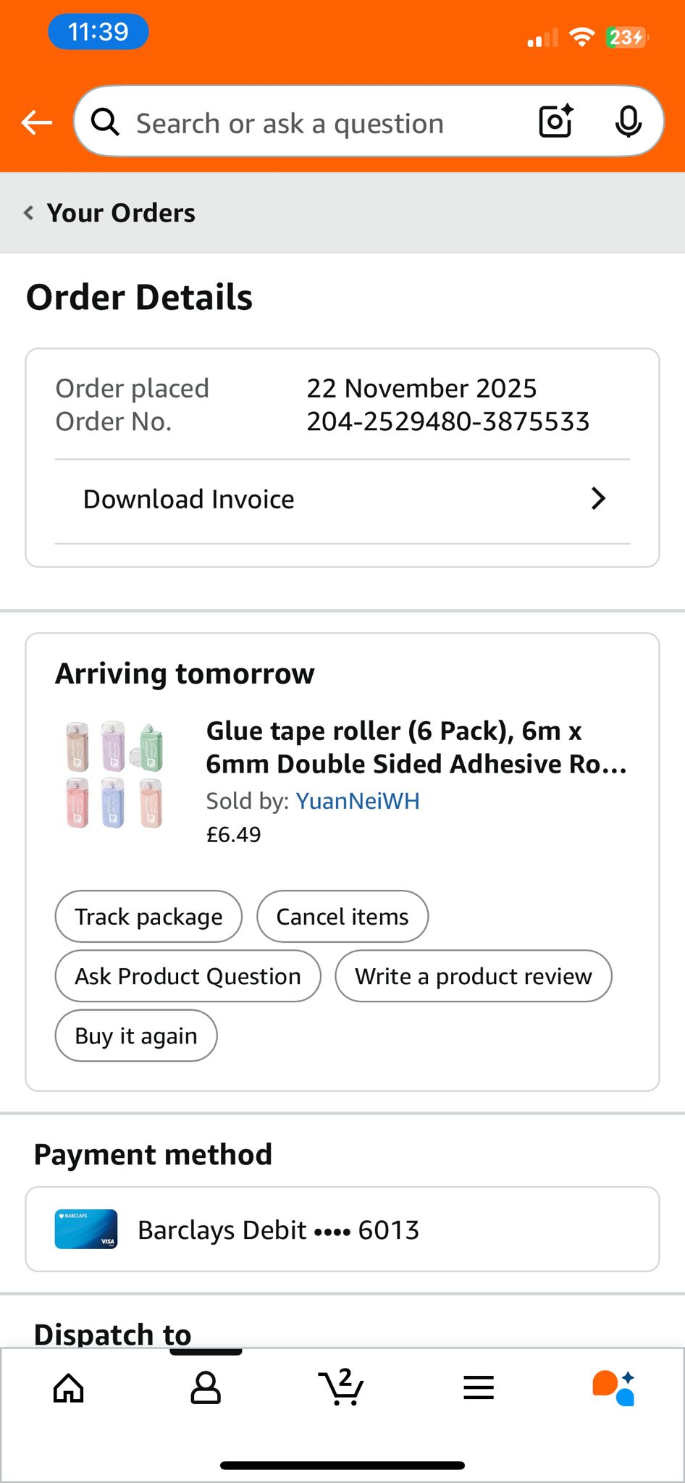Open seller YuanNeiWH link
Viewport: 685px width, 1483px height.
coord(358,801)
